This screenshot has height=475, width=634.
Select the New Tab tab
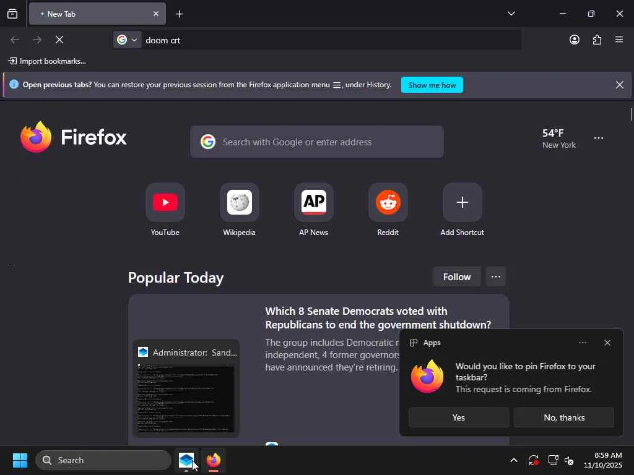click(97, 14)
